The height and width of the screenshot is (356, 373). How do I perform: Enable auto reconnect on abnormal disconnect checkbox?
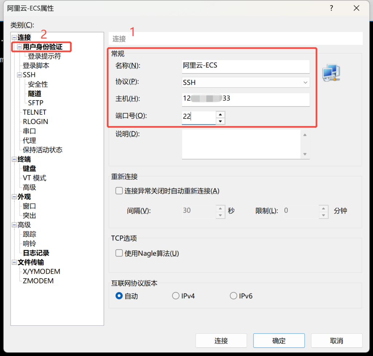[x=119, y=191]
